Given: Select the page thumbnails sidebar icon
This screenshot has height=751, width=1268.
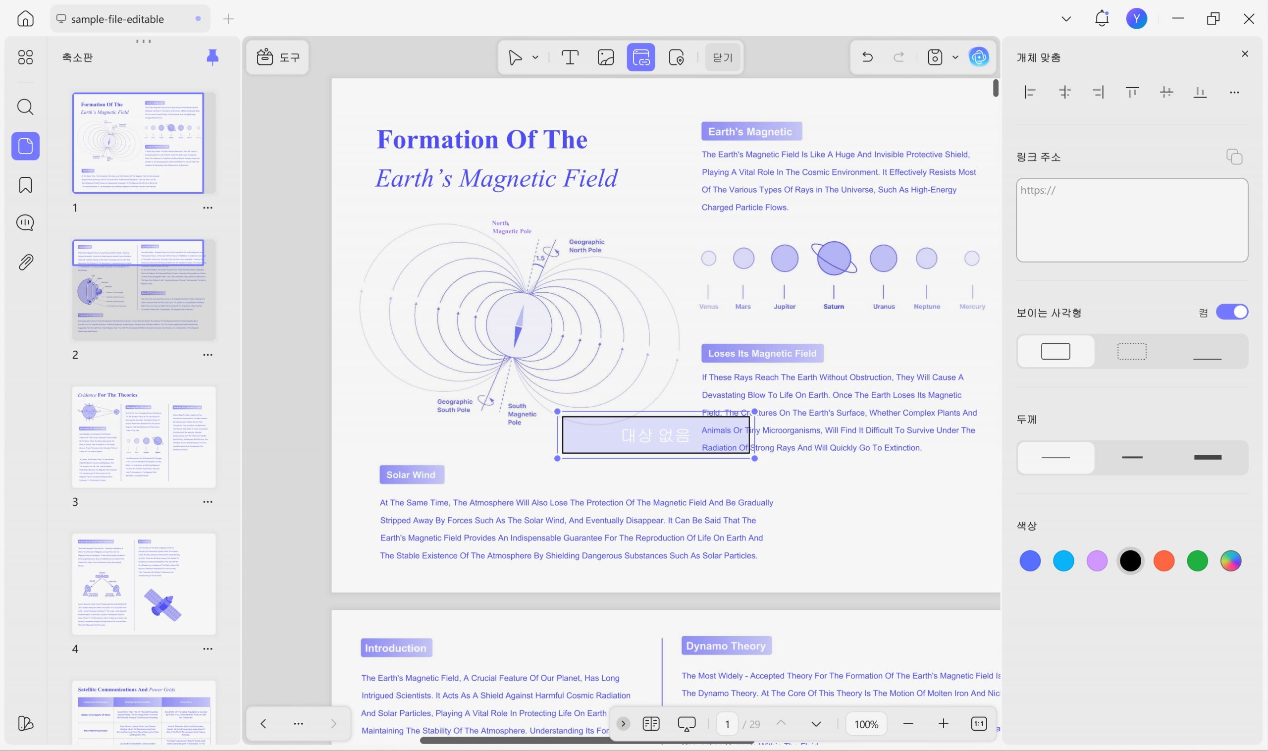Looking at the screenshot, I should (25, 146).
